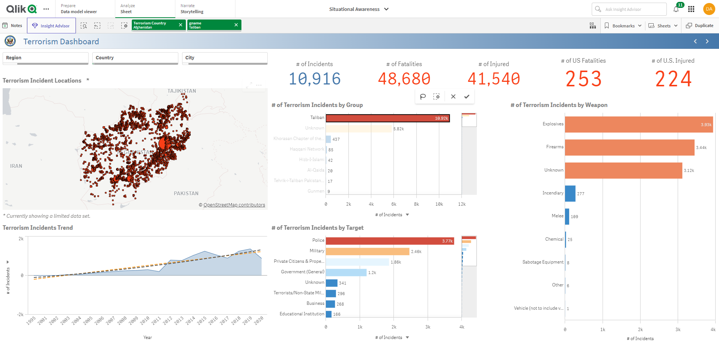This screenshot has width=719, height=345.
Task: Select the lasso tool on floating toolbar
Action: click(x=423, y=96)
